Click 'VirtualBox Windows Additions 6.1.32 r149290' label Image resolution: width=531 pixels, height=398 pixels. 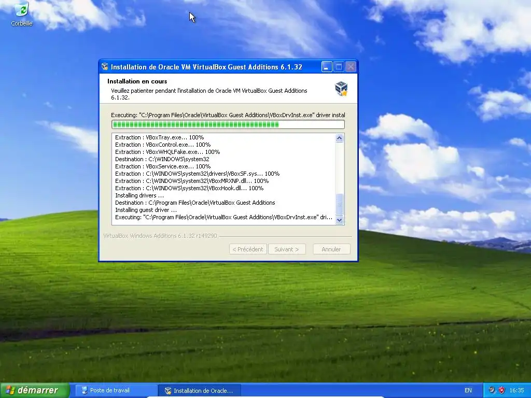pyautogui.click(x=160, y=236)
